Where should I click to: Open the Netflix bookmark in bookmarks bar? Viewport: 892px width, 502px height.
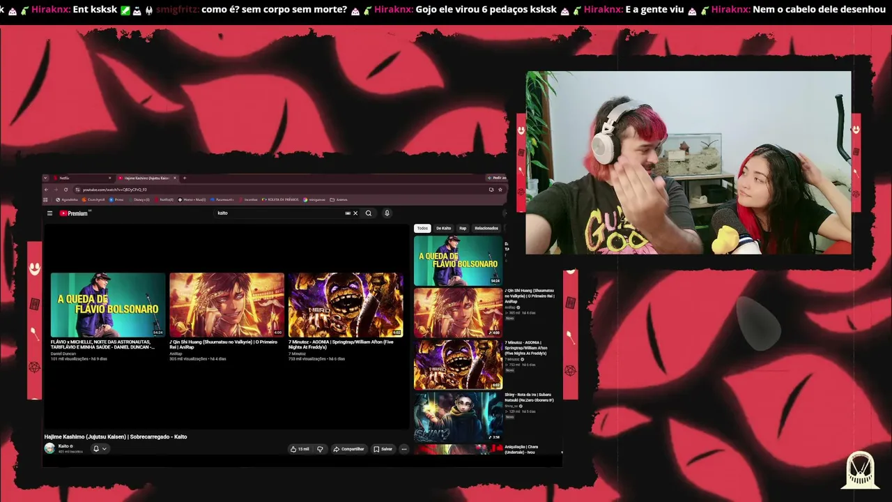coord(164,200)
